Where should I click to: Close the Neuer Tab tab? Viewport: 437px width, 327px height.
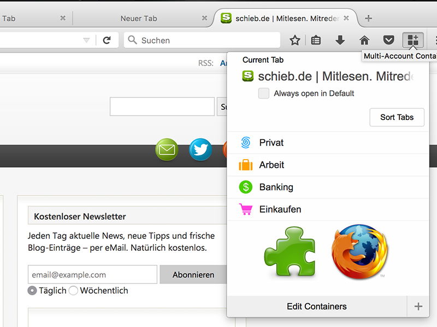click(204, 18)
